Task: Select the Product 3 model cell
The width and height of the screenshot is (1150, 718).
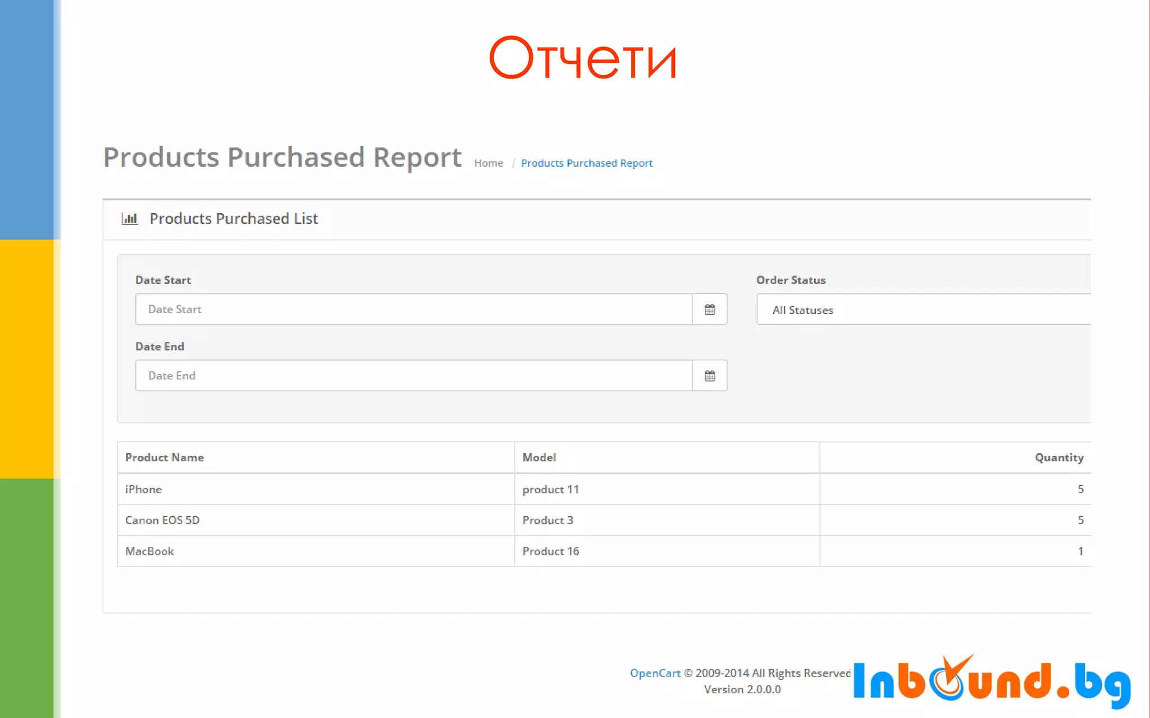Action: [x=667, y=520]
